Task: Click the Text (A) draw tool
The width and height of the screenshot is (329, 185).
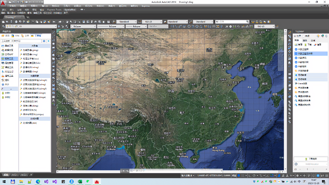Action: point(54,100)
